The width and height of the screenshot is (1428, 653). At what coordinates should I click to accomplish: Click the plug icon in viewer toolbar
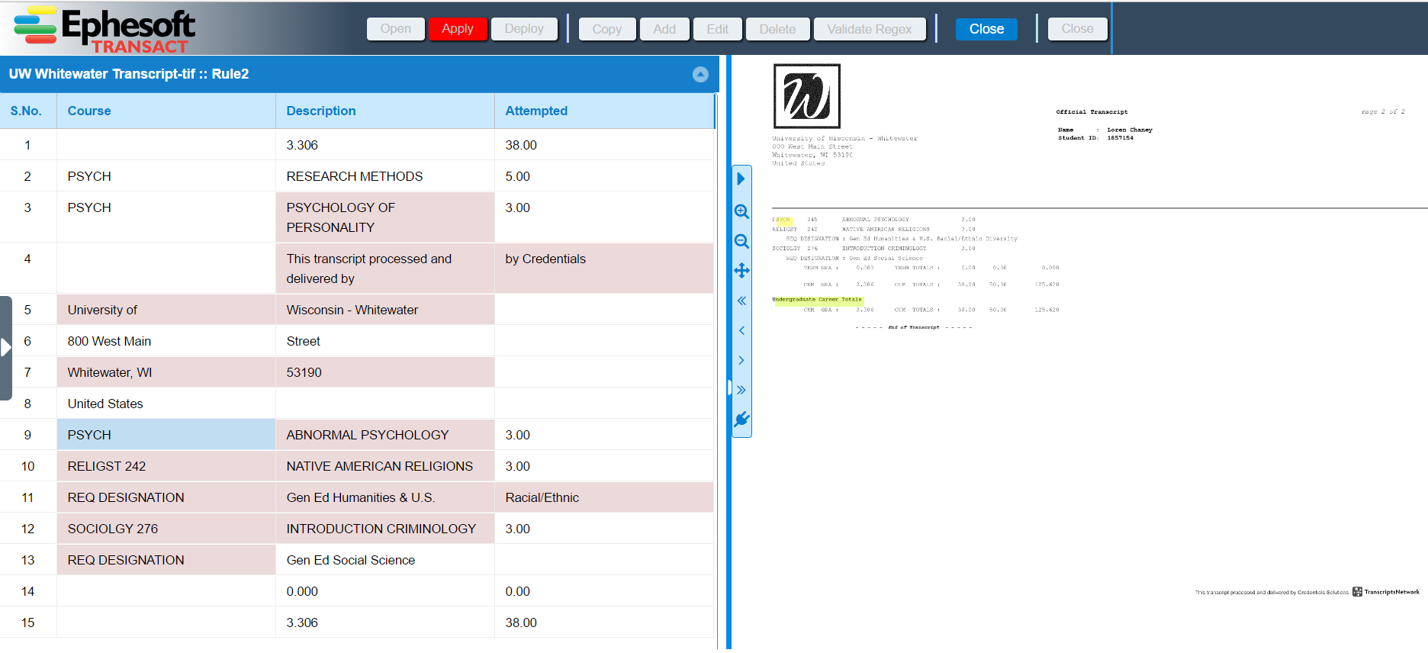click(741, 420)
